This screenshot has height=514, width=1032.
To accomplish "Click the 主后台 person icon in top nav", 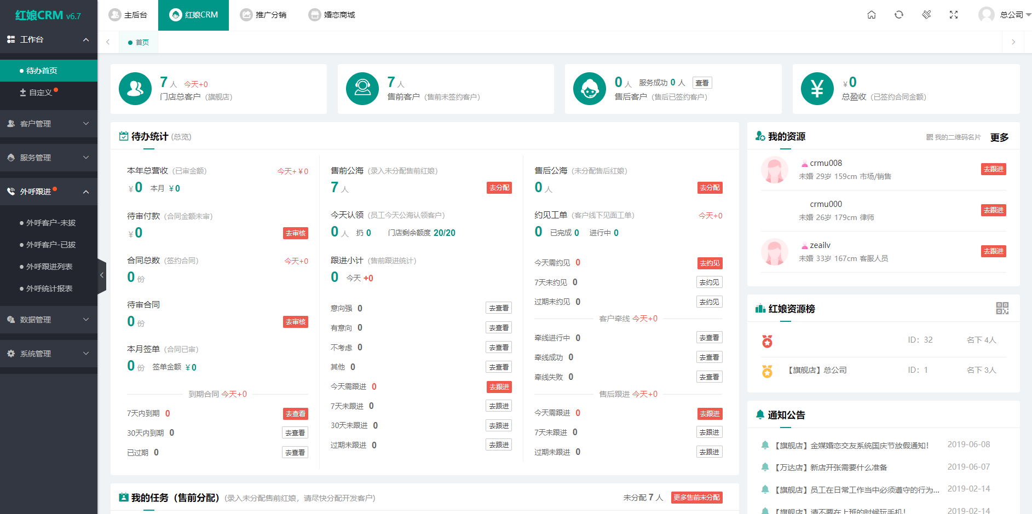I will pos(114,15).
